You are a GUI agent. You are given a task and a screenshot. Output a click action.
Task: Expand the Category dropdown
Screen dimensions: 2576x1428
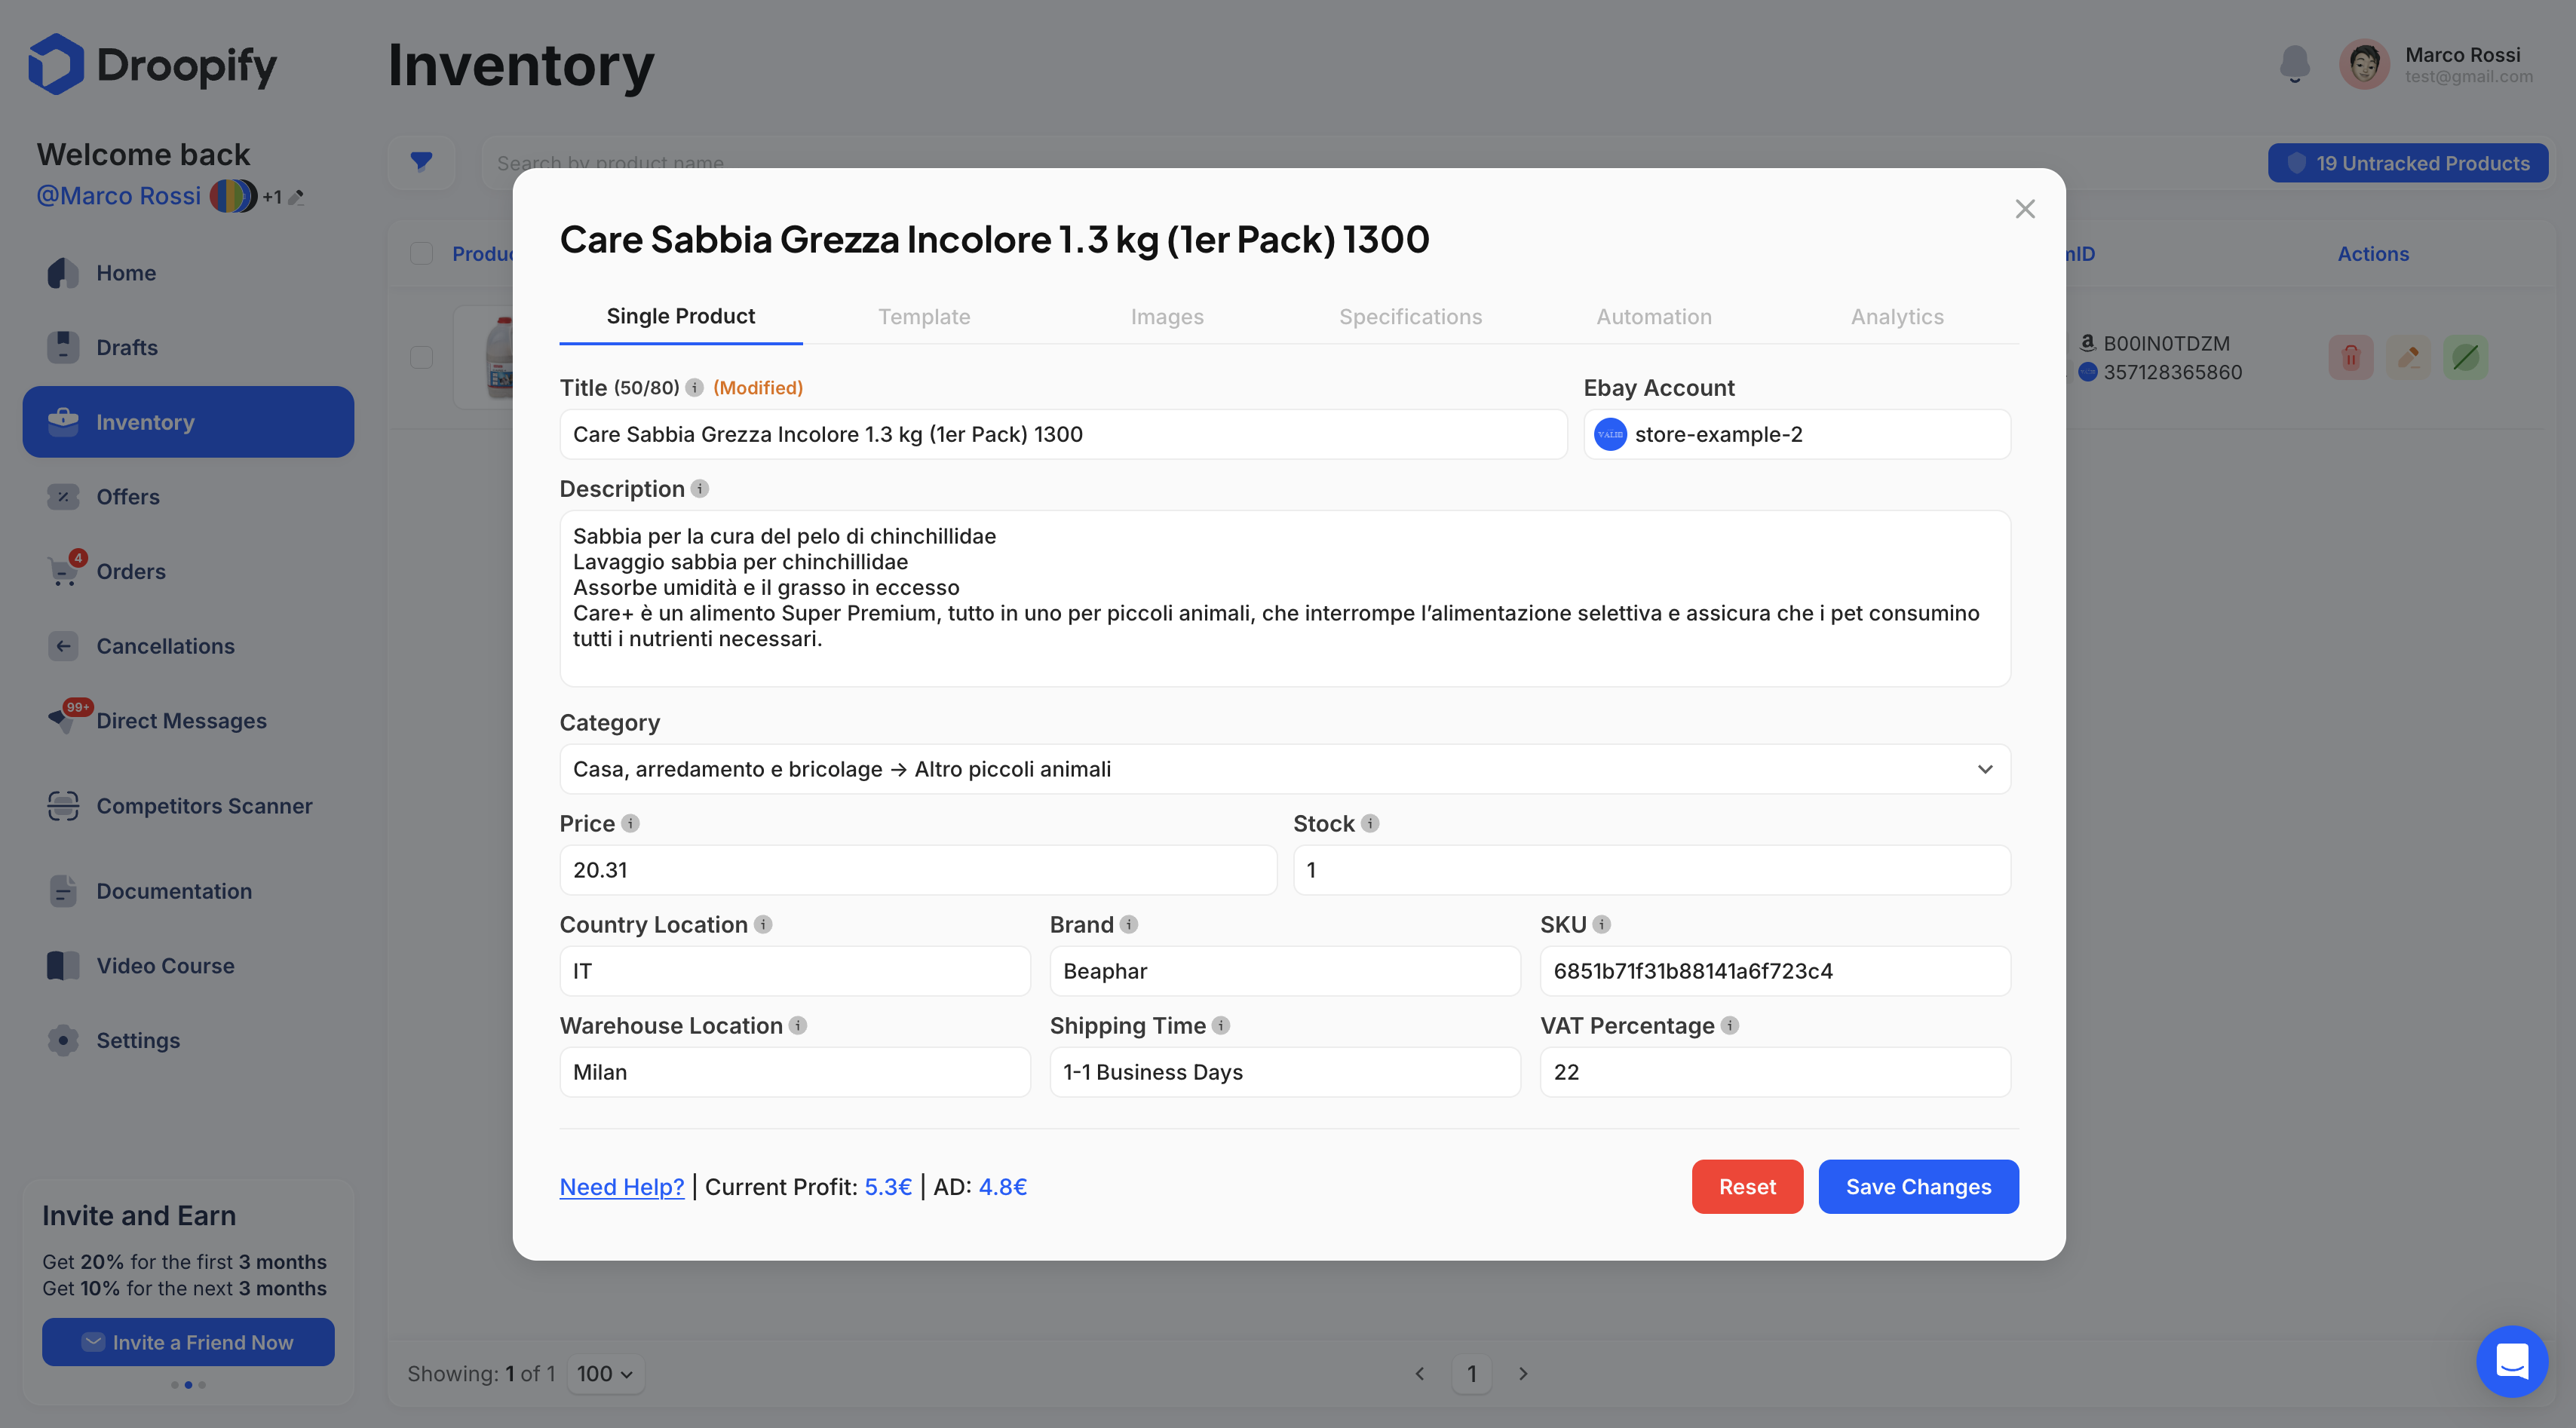click(x=1285, y=769)
